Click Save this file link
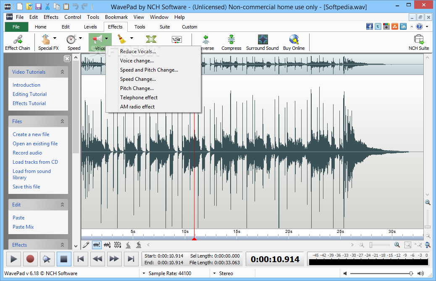The height and width of the screenshot is (281, 436). [x=26, y=187]
